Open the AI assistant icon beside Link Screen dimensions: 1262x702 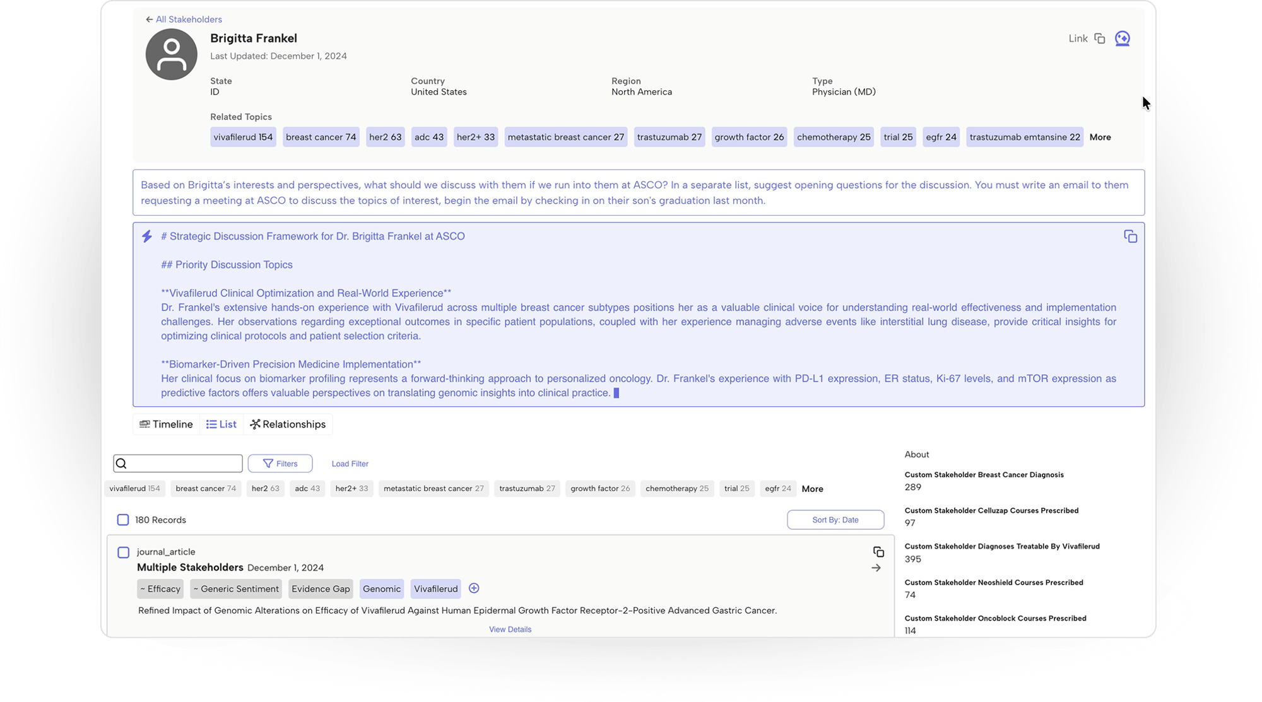1122,38
